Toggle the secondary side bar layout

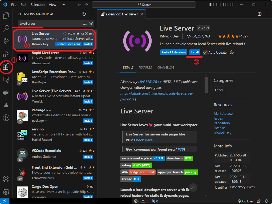(x=225, y=5)
